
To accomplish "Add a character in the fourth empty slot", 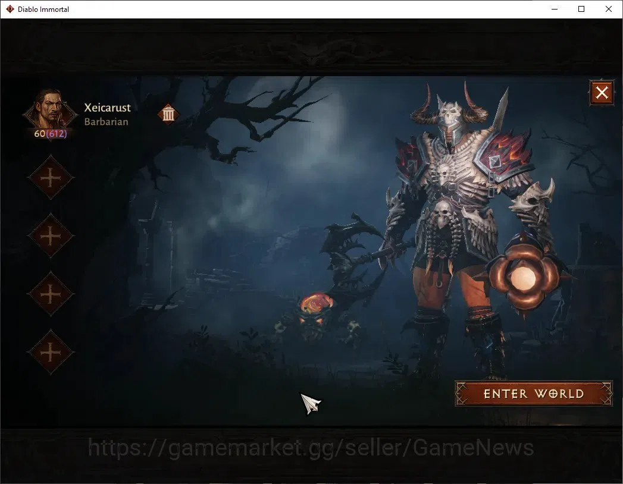I will (x=51, y=352).
